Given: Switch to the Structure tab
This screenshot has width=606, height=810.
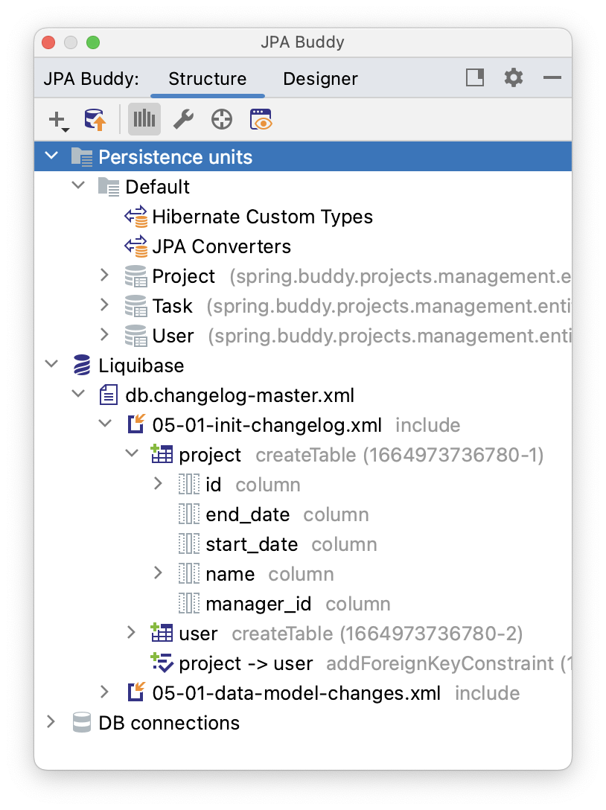Looking at the screenshot, I should click(x=208, y=79).
